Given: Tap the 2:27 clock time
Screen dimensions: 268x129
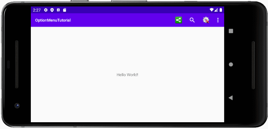Looking at the screenshot, I should (x=37, y=10).
